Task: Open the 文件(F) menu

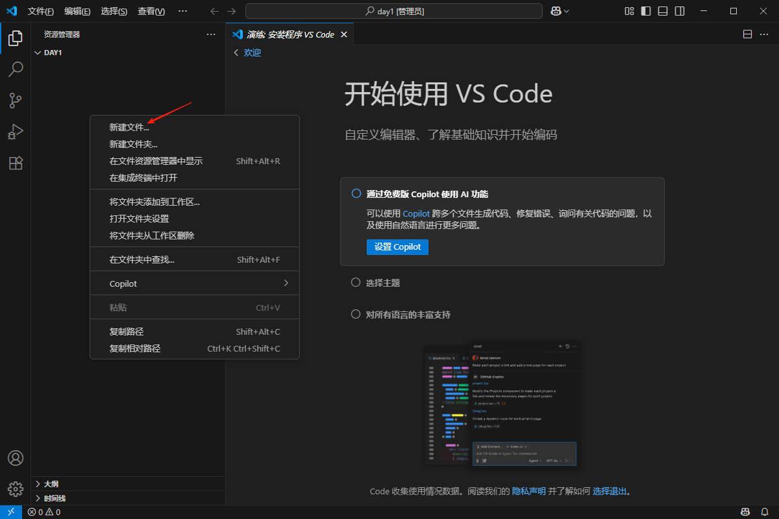Action: (41, 11)
